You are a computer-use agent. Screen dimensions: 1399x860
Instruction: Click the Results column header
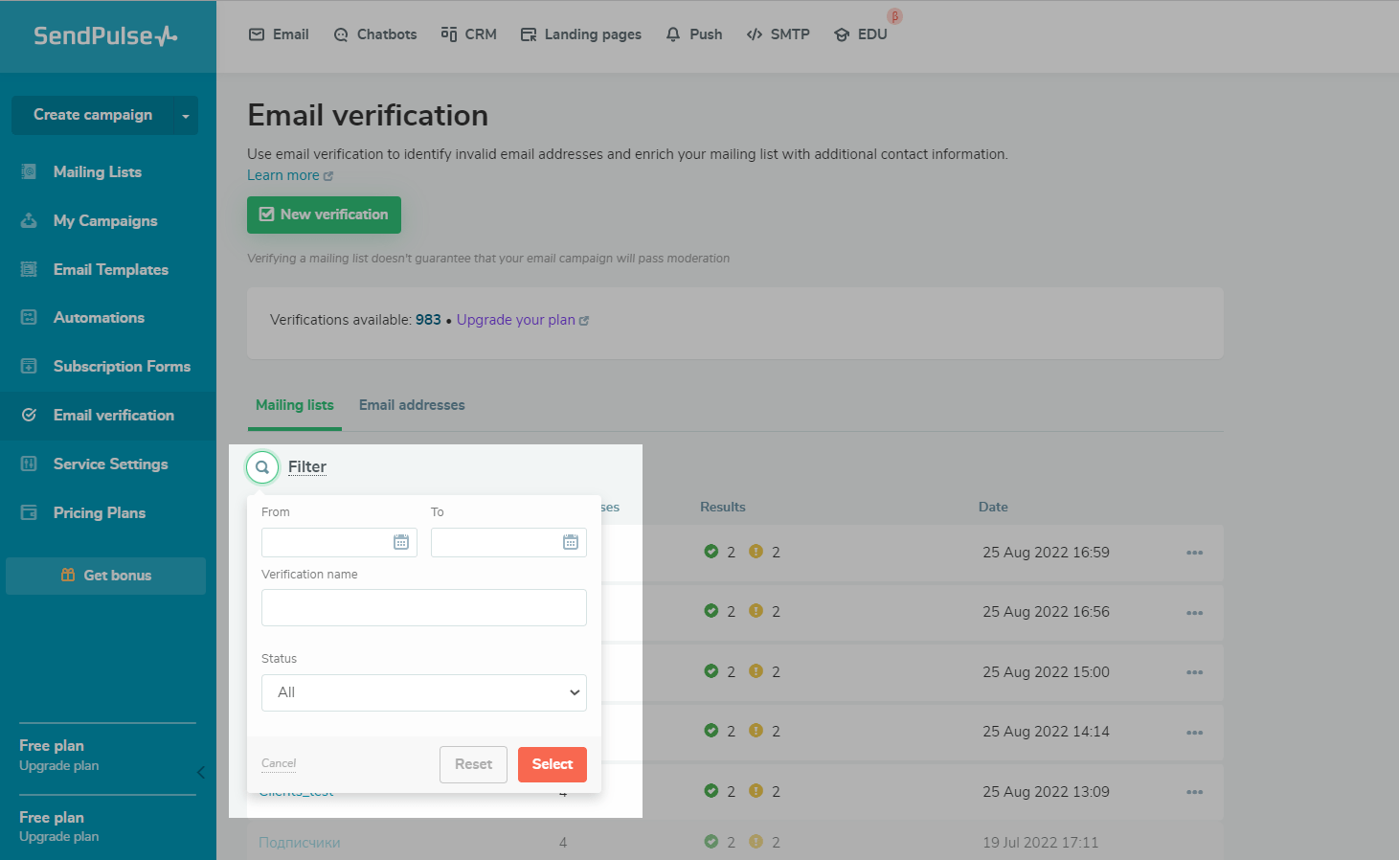[723, 507]
